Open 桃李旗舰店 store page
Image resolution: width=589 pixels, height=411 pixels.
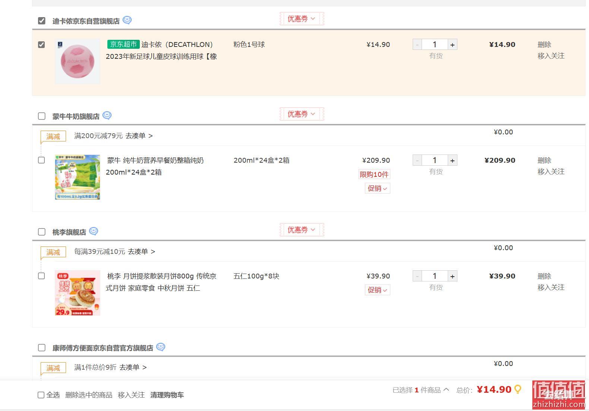[69, 232]
